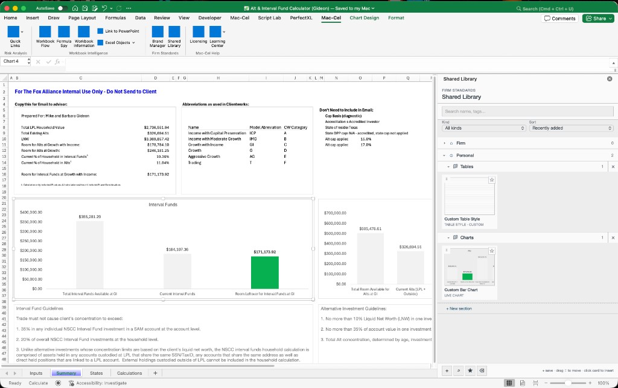618x388 pixels.
Task: Click the Redo icon in title bar
Action: click(119, 8)
